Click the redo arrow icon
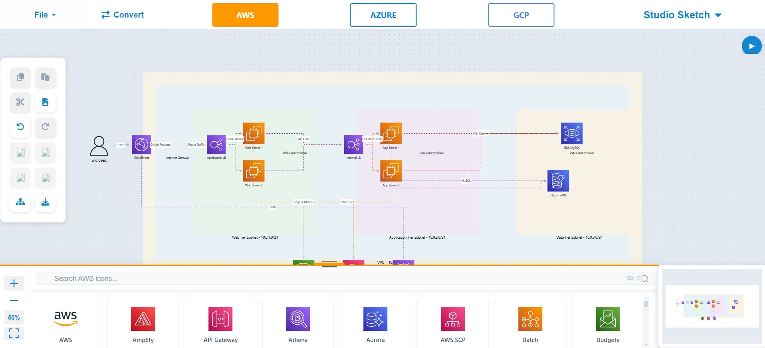 tap(46, 127)
